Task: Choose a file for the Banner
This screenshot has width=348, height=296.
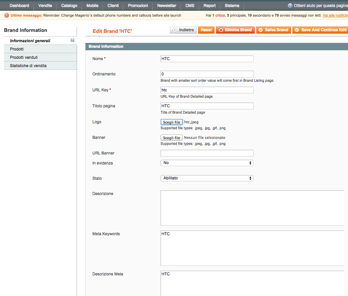Action: 172,138
